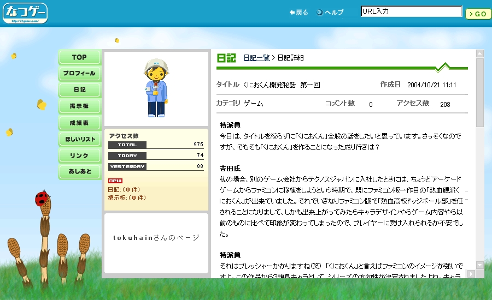This screenshot has height=300, width=492.
Task: Click the なつゲー logo
Action: 25,13
